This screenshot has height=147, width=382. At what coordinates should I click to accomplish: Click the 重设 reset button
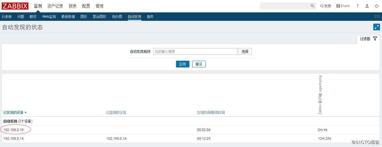(x=199, y=64)
